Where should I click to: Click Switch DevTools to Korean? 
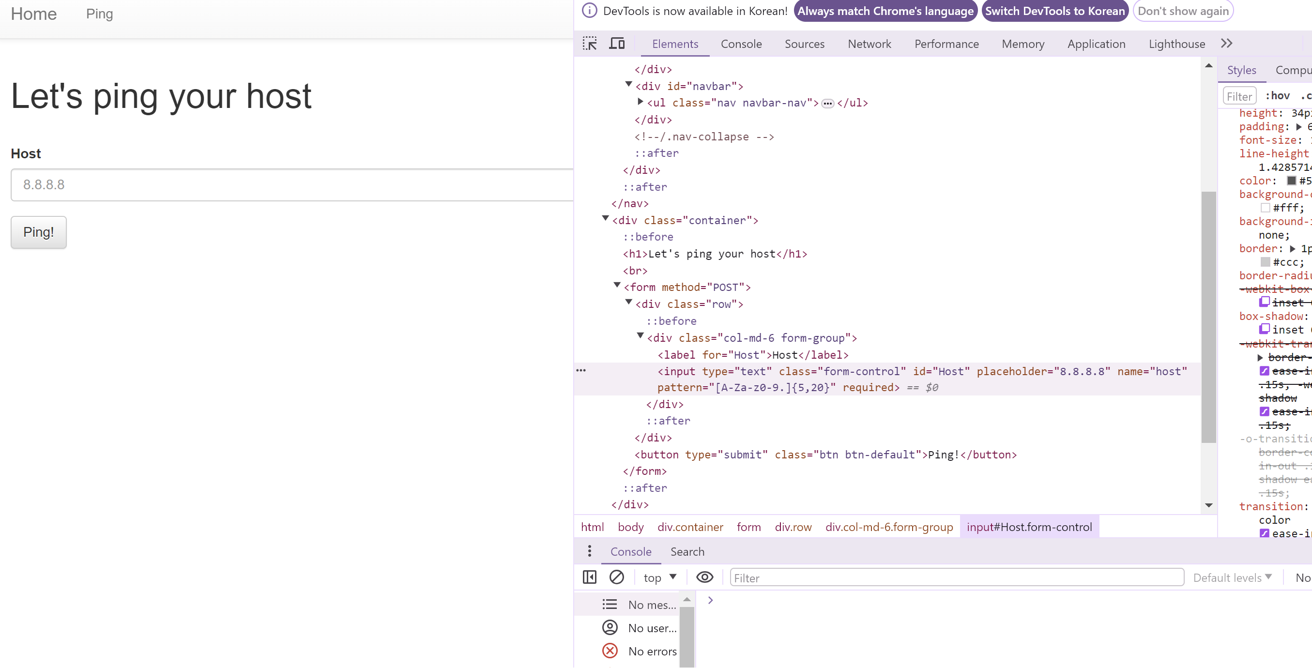1054,11
